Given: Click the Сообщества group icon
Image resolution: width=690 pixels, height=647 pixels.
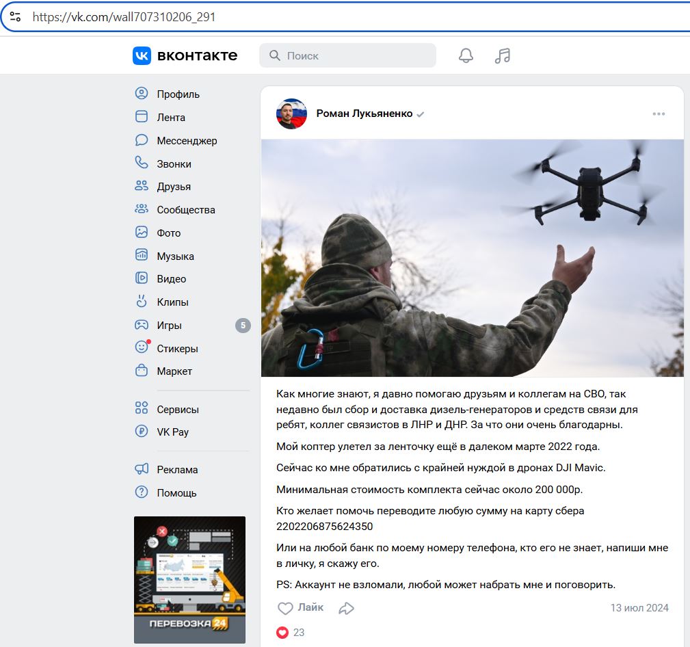Looking at the screenshot, I should click(142, 209).
